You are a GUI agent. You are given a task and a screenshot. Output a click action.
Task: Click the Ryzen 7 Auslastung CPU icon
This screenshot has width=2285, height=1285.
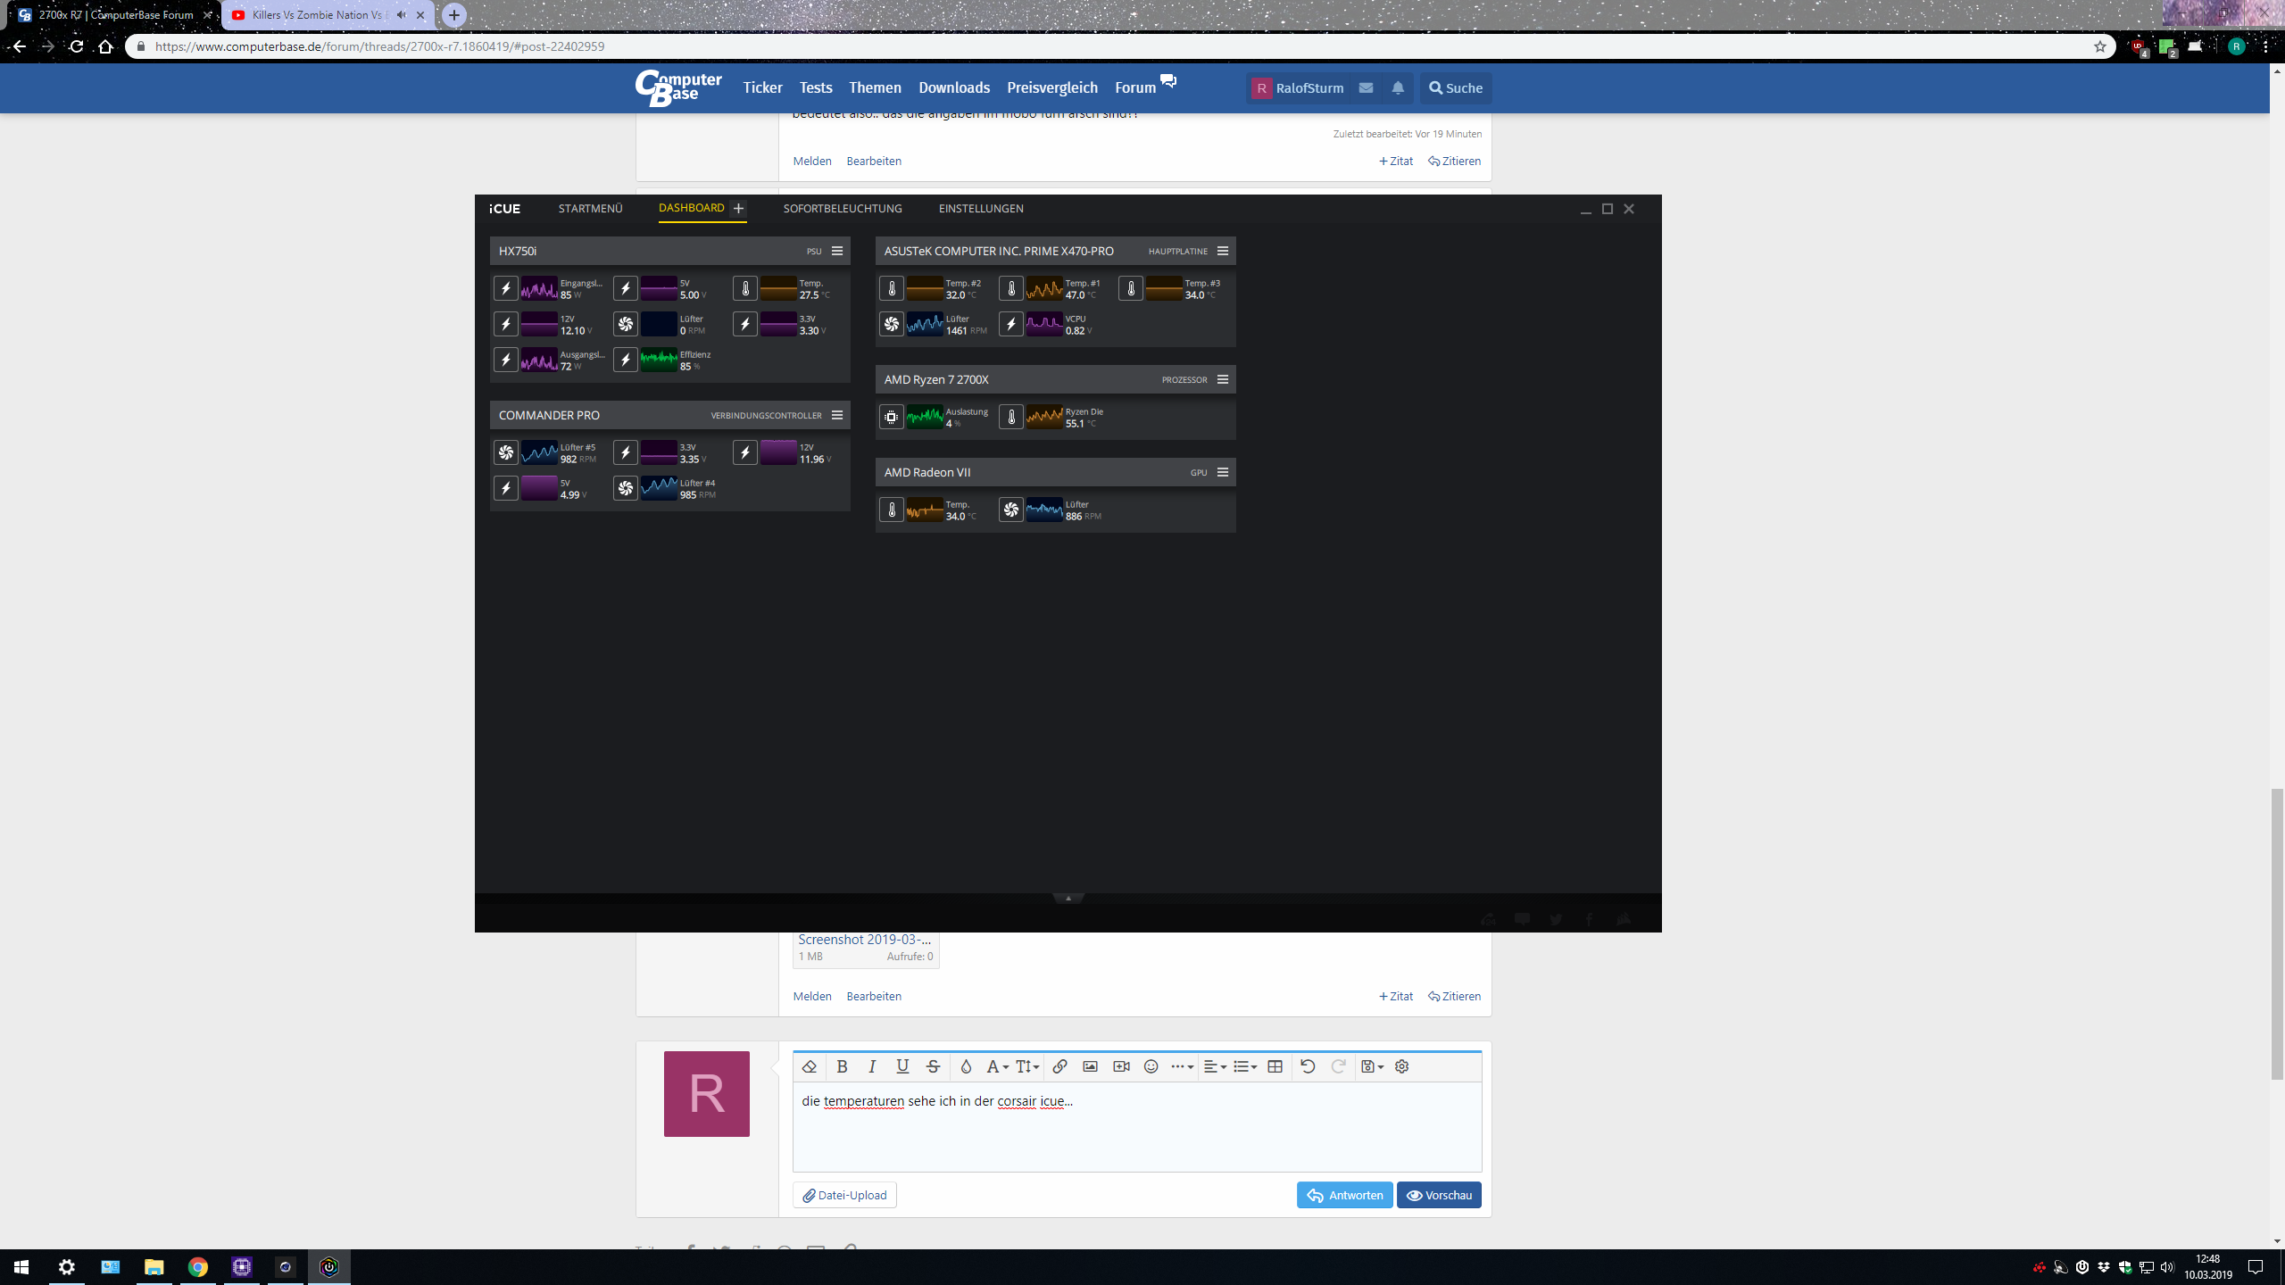[892, 417]
